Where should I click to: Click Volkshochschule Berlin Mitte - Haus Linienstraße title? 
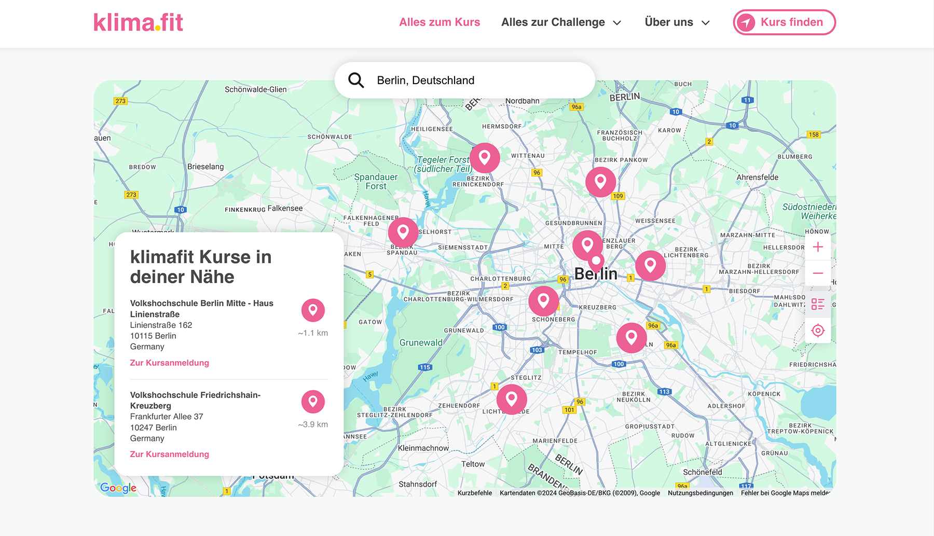[201, 309]
